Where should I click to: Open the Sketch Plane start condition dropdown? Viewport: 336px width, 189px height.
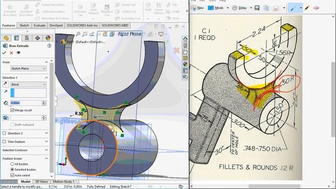(28, 68)
